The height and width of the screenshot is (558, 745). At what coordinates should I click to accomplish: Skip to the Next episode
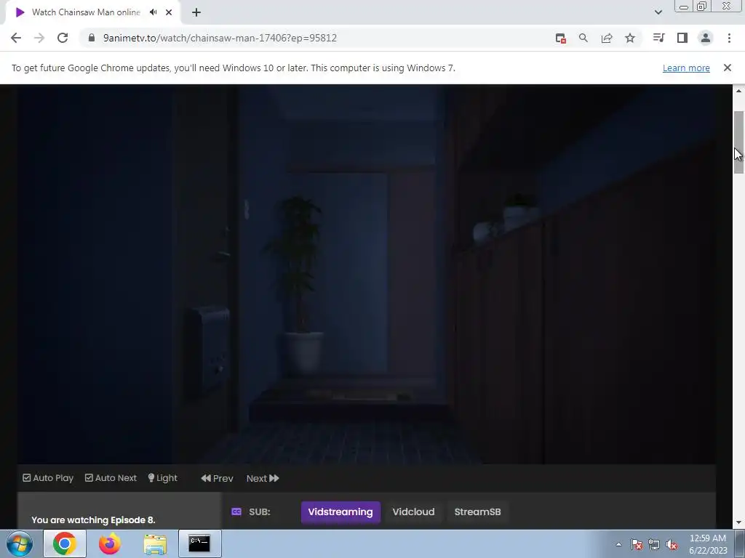pos(263,478)
